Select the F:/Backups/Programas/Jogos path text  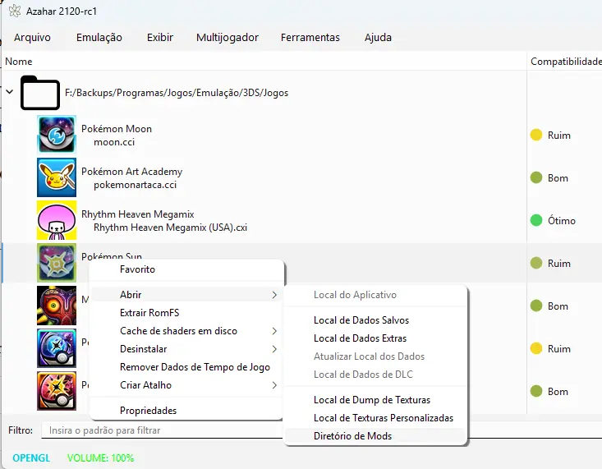point(177,93)
